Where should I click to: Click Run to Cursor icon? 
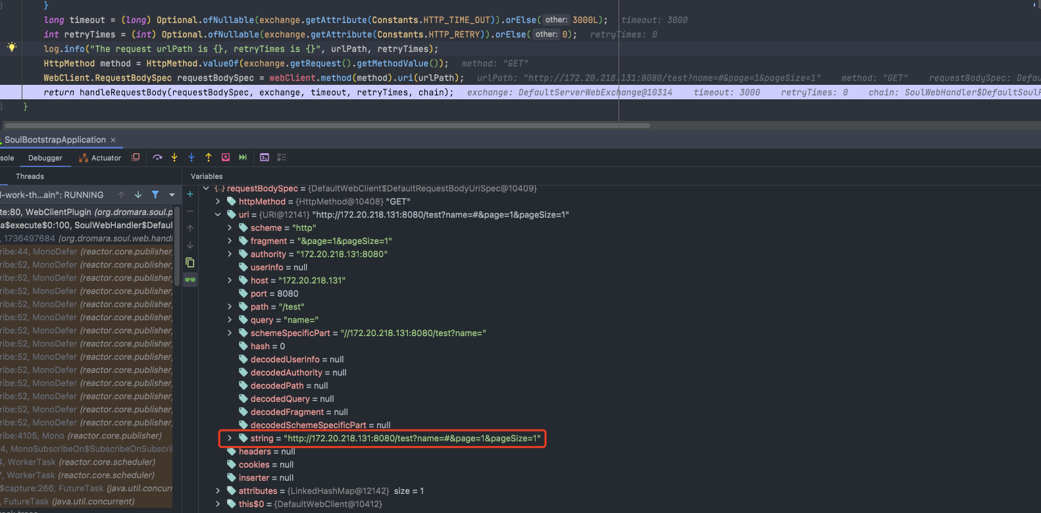click(243, 157)
